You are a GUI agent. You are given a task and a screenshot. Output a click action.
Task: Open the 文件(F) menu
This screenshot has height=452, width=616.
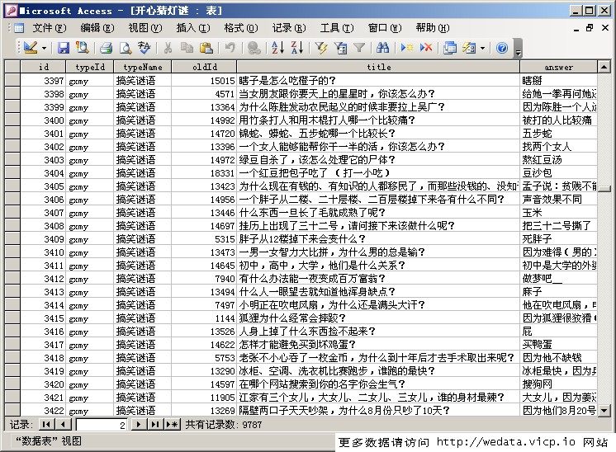point(50,28)
